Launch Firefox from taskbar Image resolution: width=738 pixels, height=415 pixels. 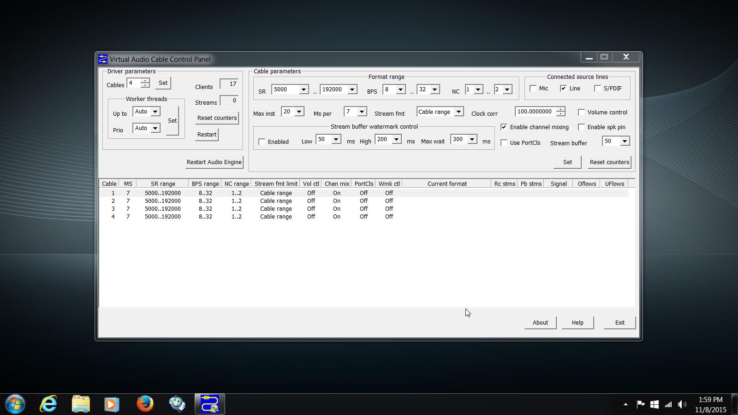(x=145, y=404)
